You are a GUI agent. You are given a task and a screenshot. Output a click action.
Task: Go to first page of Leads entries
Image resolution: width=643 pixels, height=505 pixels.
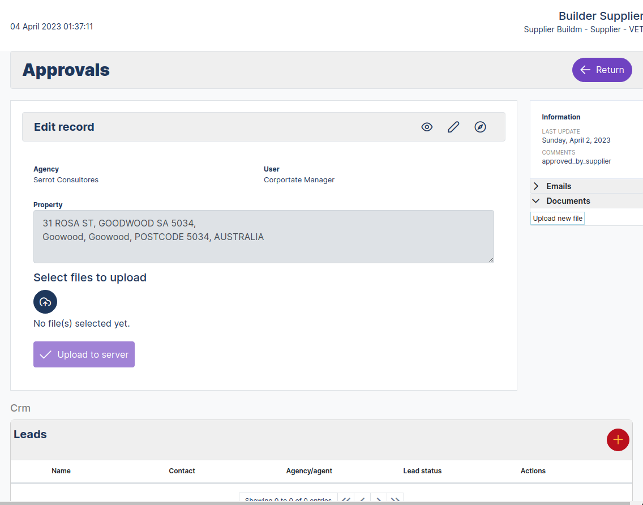point(346,499)
